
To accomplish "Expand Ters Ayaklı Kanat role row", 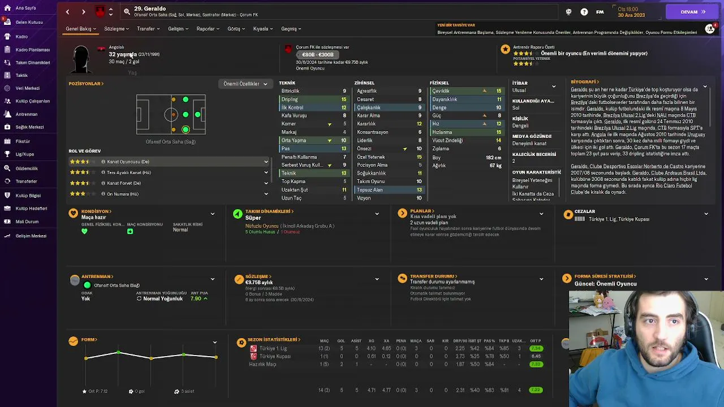I will 266,172.
